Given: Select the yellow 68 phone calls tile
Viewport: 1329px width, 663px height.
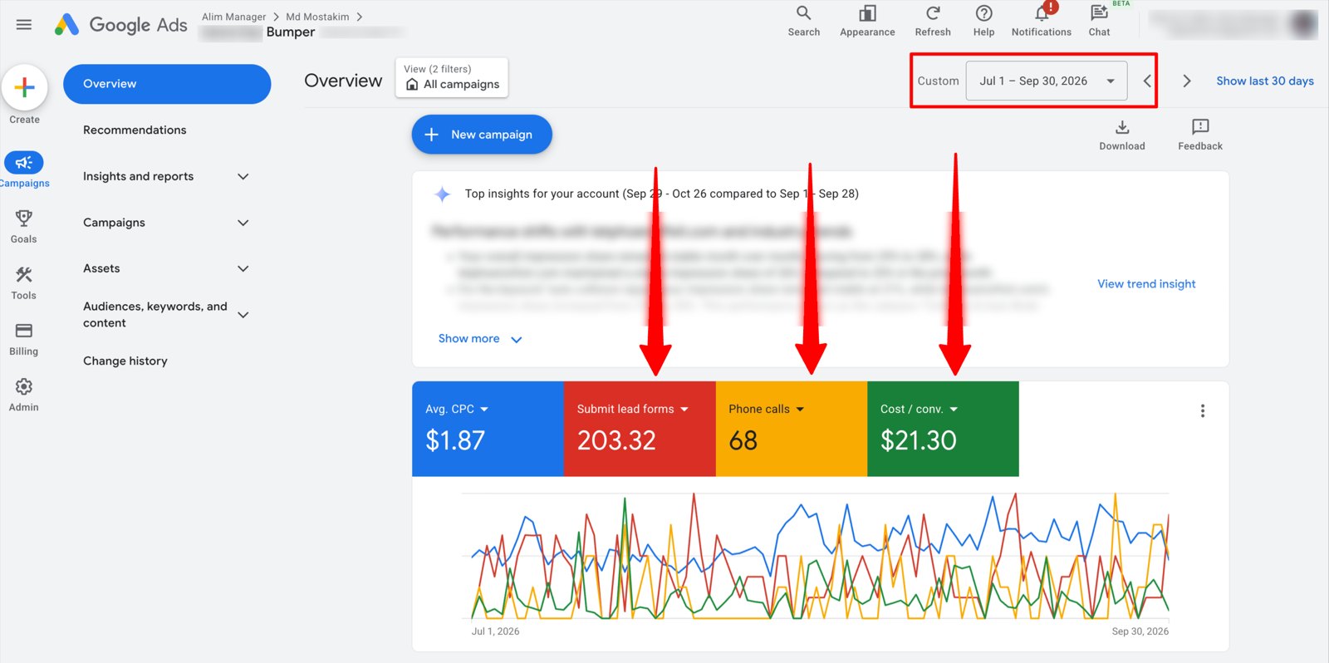Looking at the screenshot, I should [792, 429].
